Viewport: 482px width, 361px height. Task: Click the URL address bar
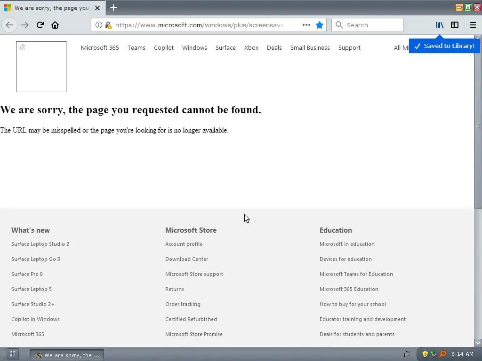point(199,25)
